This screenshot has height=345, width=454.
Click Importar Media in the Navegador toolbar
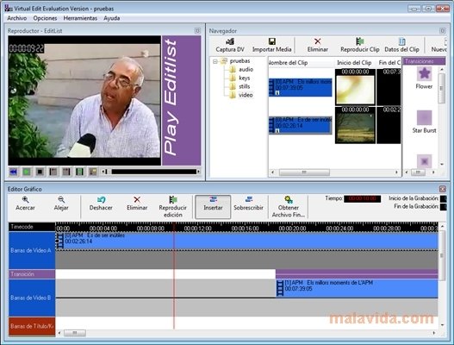(271, 46)
